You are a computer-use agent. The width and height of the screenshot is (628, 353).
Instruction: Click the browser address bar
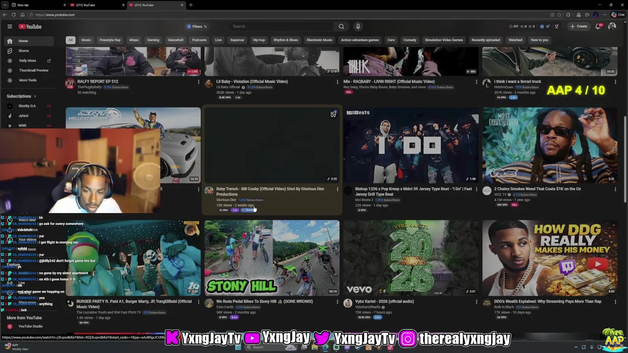click(289, 15)
